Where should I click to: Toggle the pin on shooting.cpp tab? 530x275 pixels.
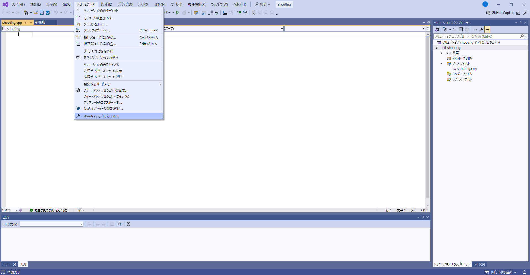click(x=26, y=23)
